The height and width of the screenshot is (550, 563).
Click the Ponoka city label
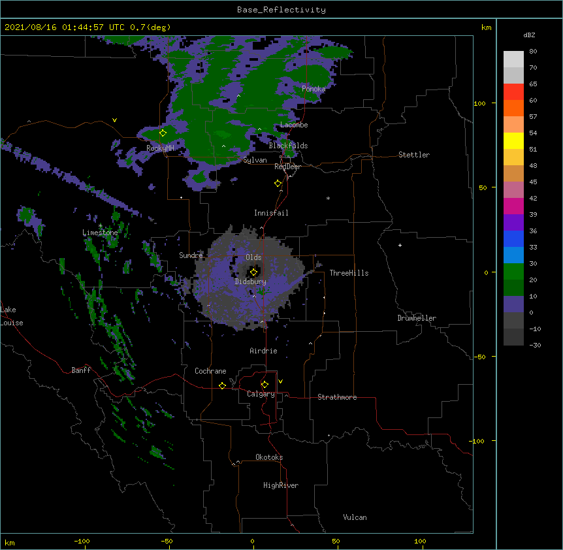(x=314, y=89)
